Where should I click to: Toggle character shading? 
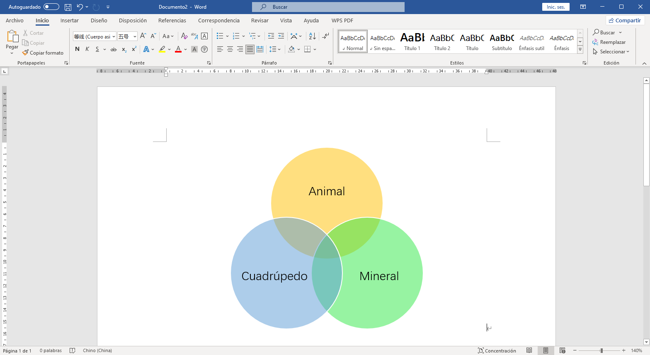[x=194, y=49]
